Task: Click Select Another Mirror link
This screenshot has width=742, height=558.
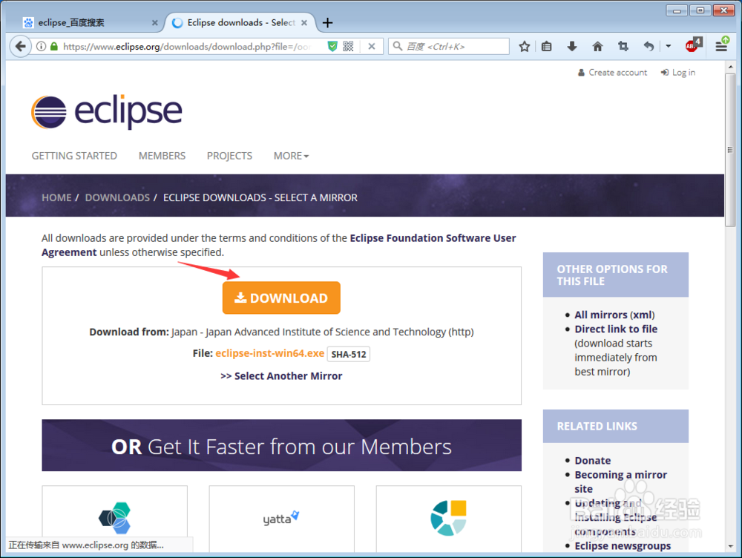Action: pos(281,375)
